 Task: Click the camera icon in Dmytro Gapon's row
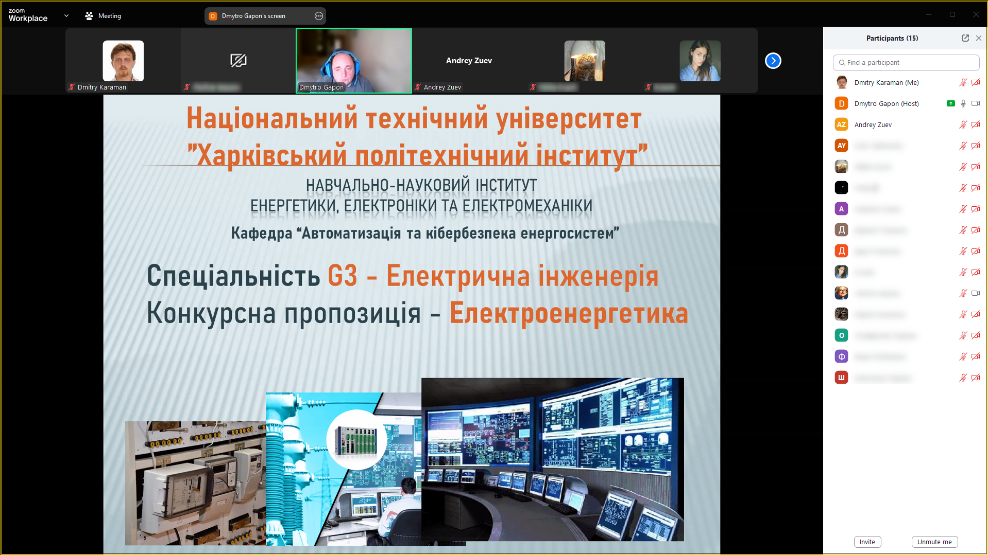coord(976,103)
